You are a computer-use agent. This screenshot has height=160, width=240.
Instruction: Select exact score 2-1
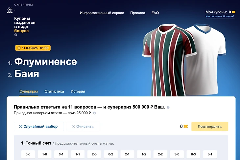click(x=127, y=154)
